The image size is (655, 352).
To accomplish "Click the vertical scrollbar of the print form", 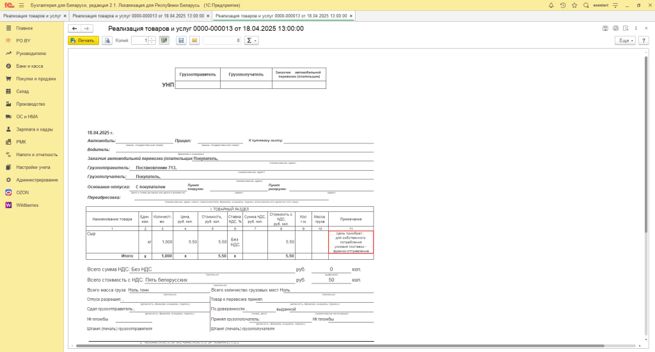I will [x=646, y=144].
